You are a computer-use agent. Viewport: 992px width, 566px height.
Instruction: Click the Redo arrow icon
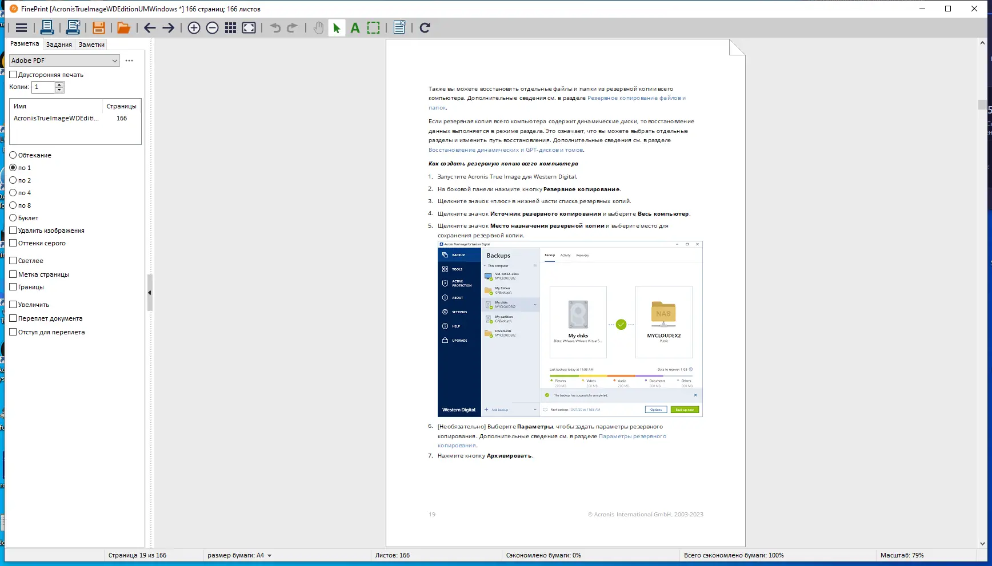click(x=292, y=27)
